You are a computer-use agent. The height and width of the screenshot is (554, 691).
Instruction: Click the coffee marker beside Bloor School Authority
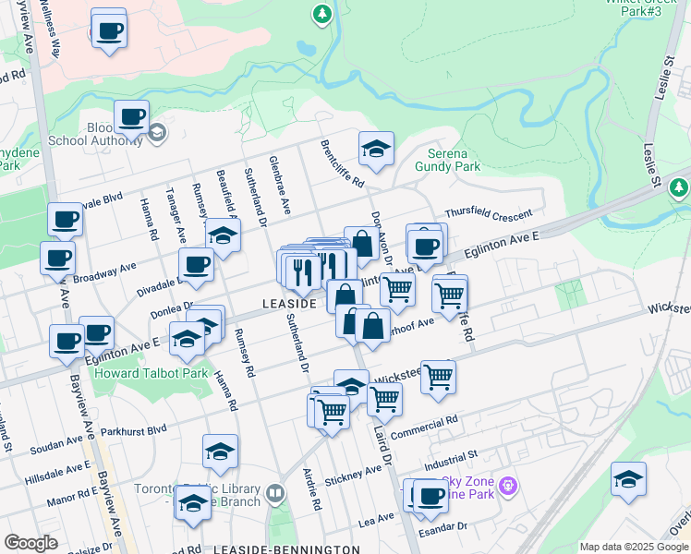(132, 117)
